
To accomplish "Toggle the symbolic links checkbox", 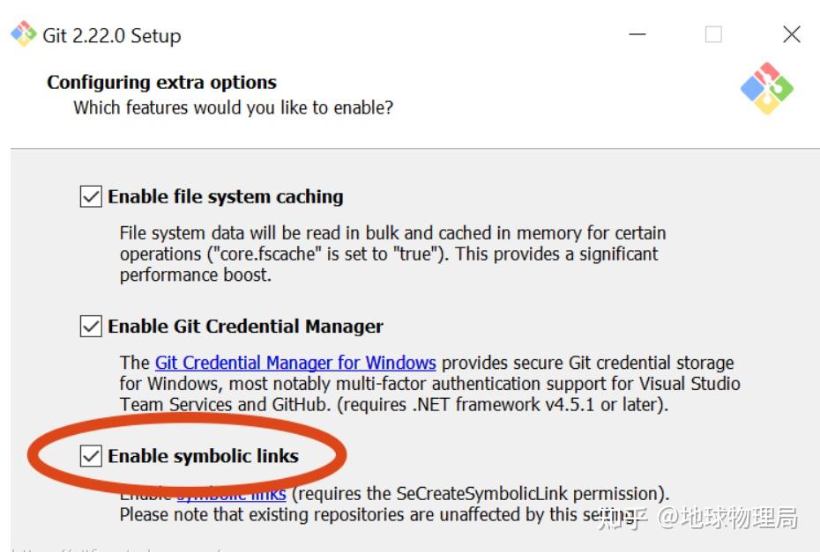I will coord(91,456).
